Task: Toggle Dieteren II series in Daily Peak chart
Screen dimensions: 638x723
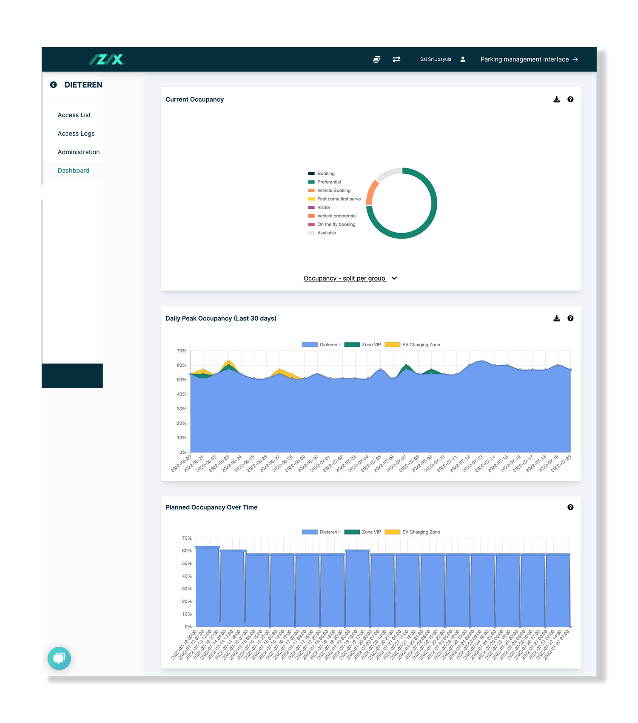Action: (321, 345)
